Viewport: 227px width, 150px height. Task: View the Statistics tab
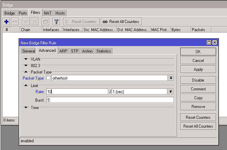coord(104,51)
